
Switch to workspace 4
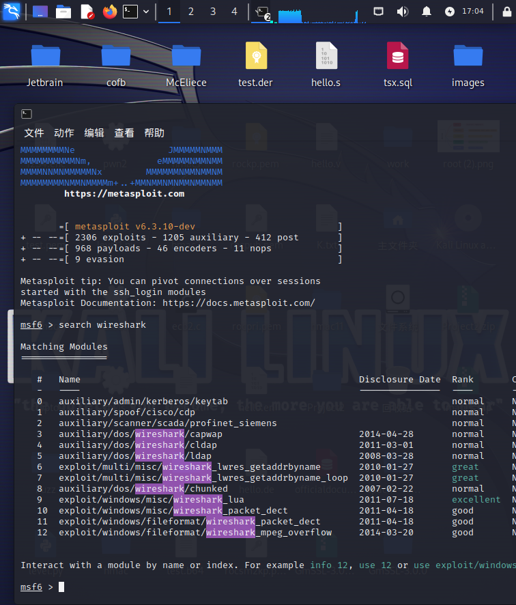coord(234,12)
